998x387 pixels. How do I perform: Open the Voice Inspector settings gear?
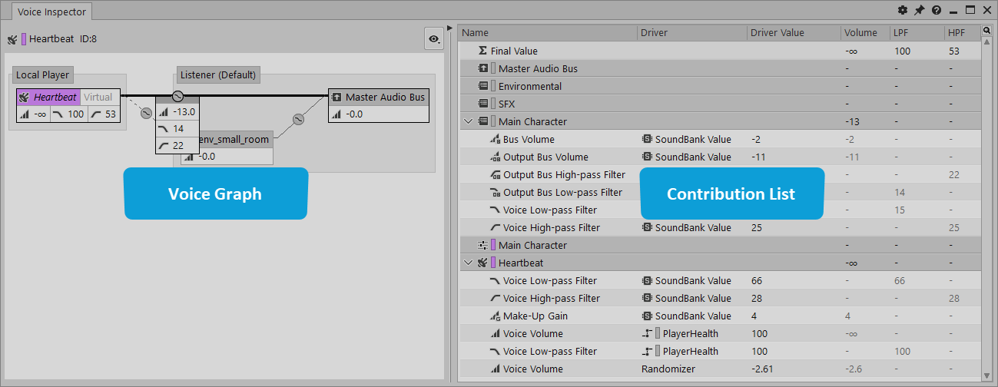[903, 11]
